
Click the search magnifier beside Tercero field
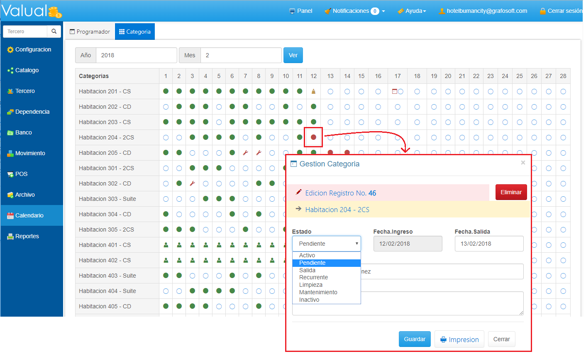[x=54, y=32]
